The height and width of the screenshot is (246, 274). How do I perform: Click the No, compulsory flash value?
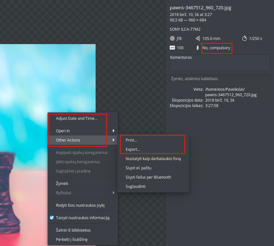pyautogui.click(x=216, y=48)
